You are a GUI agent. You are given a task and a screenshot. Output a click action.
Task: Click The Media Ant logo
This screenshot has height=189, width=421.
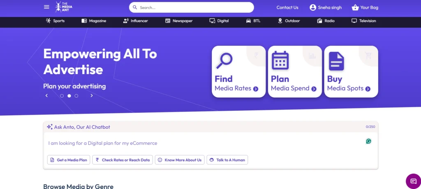tap(64, 7)
